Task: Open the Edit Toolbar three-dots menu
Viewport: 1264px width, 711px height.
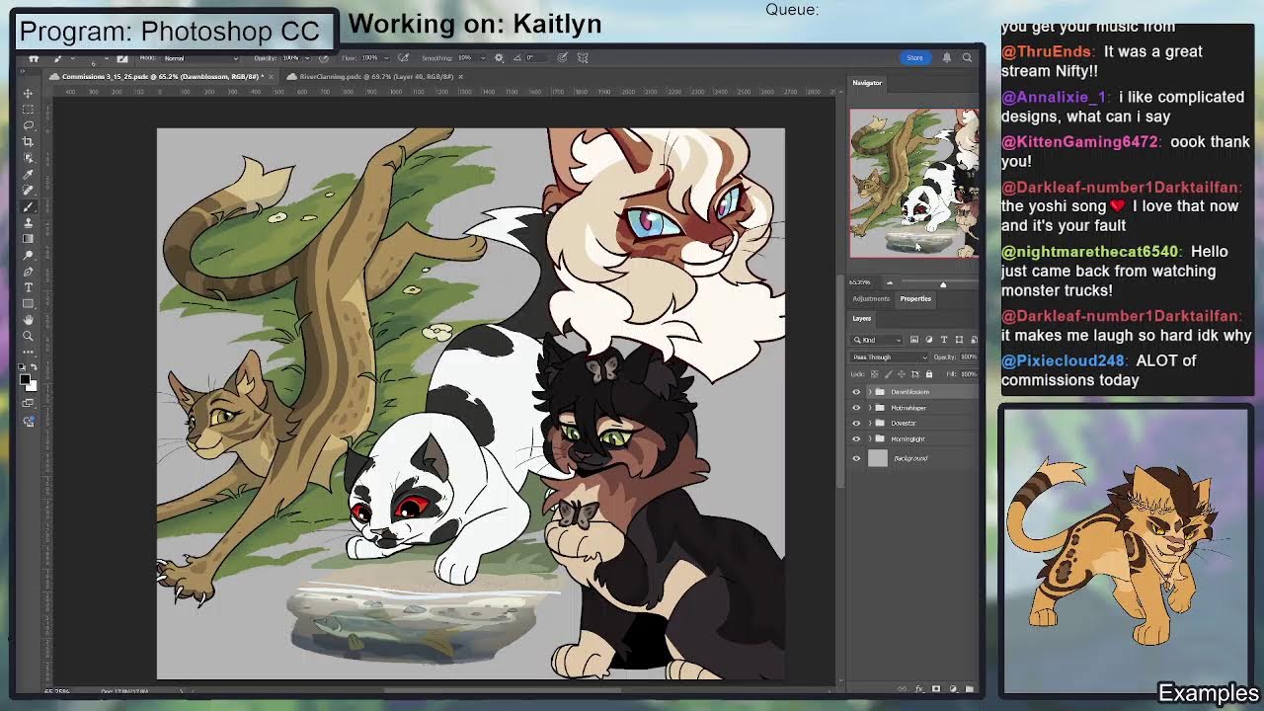Action: [x=28, y=352]
